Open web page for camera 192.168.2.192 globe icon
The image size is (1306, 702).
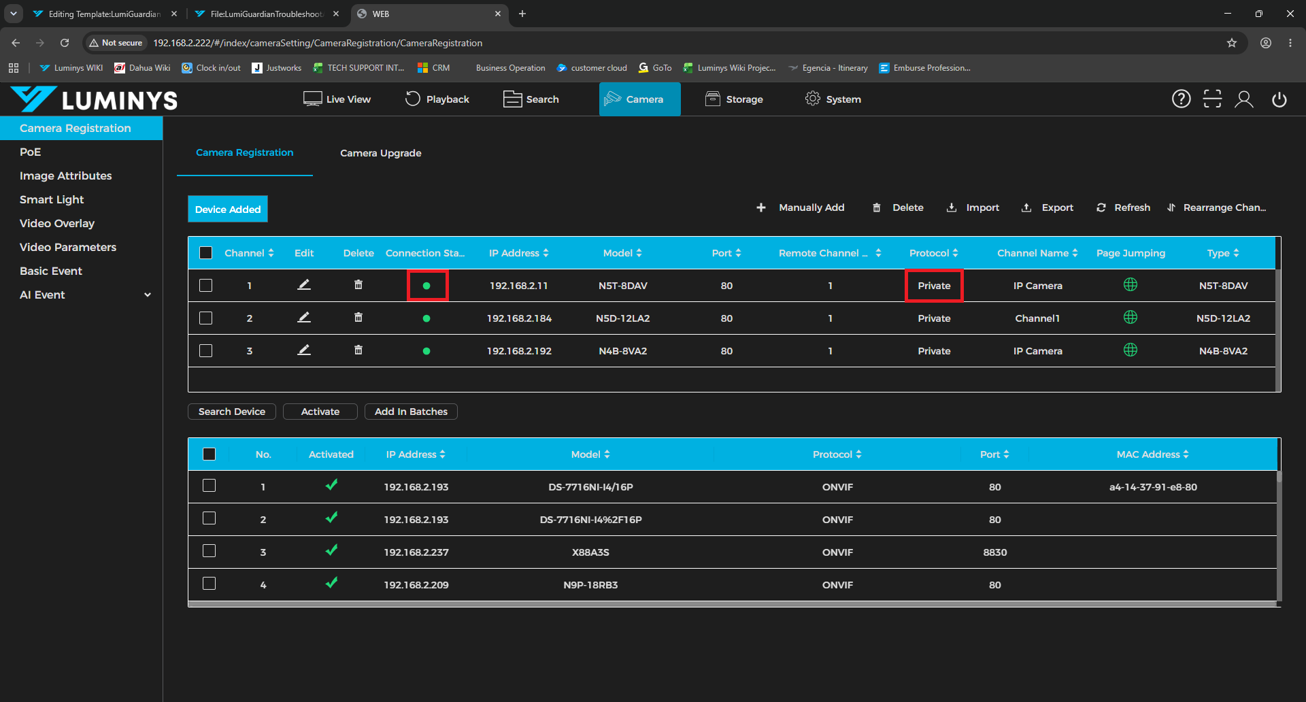click(x=1131, y=350)
